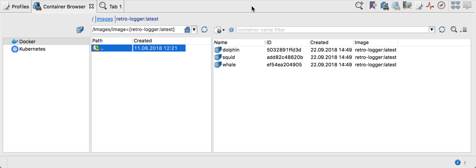
Task: Open Tab 1
Action: click(111, 7)
